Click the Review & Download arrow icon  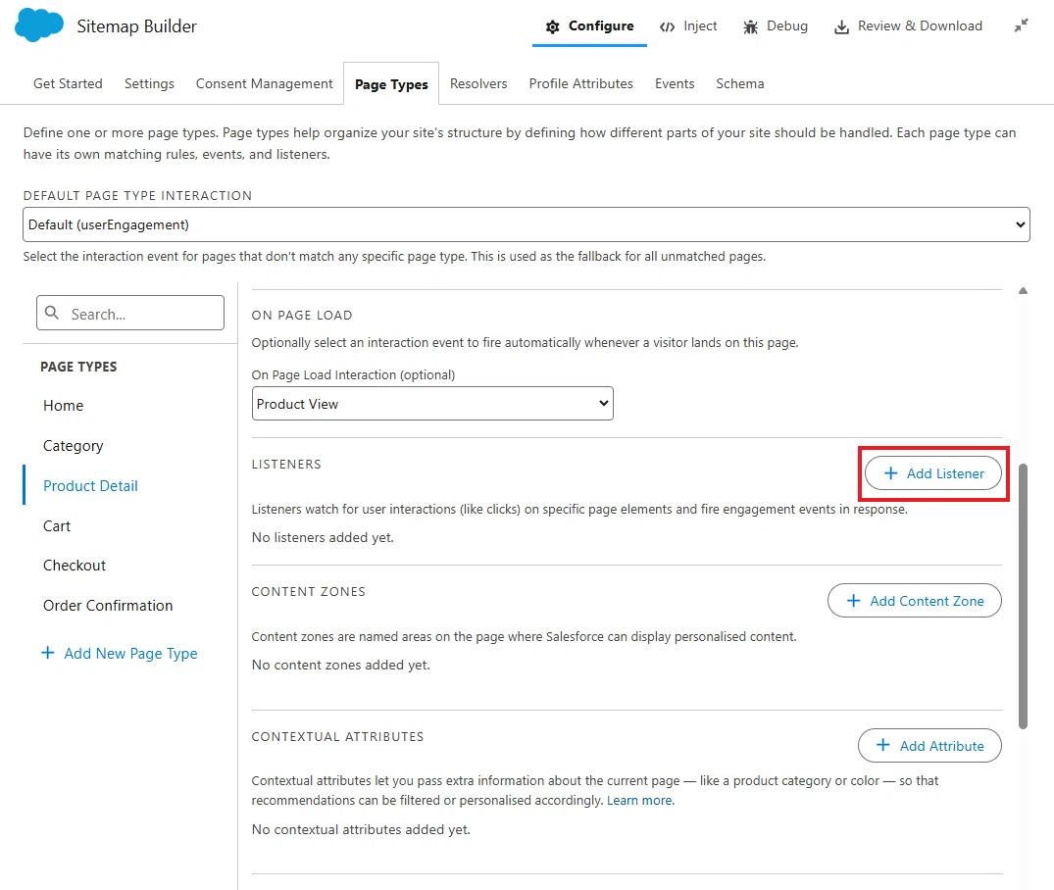pyautogui.click(x=841, y=26)
